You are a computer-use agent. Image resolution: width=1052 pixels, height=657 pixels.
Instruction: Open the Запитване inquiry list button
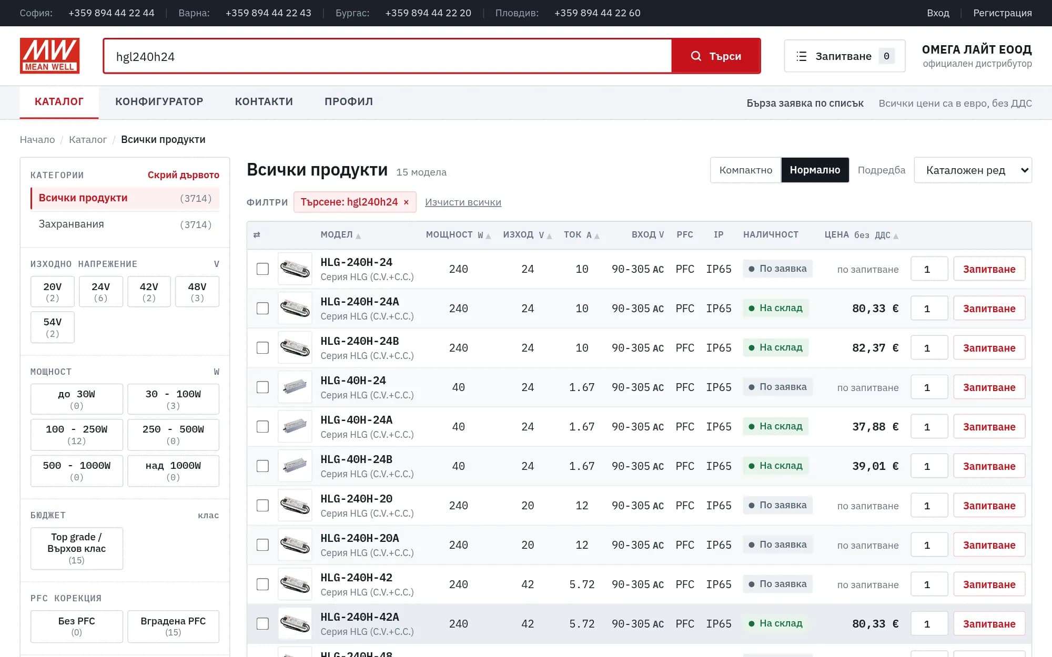pyautogui.click(x=844, y=56)
